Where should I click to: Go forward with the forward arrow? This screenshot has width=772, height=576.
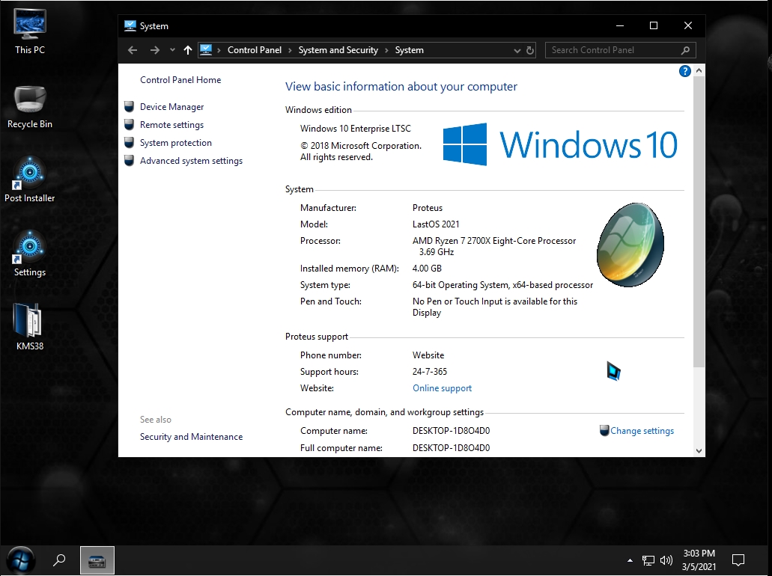154,50
